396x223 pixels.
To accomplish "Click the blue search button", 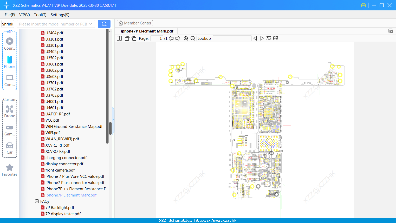I will pos(104,24).
